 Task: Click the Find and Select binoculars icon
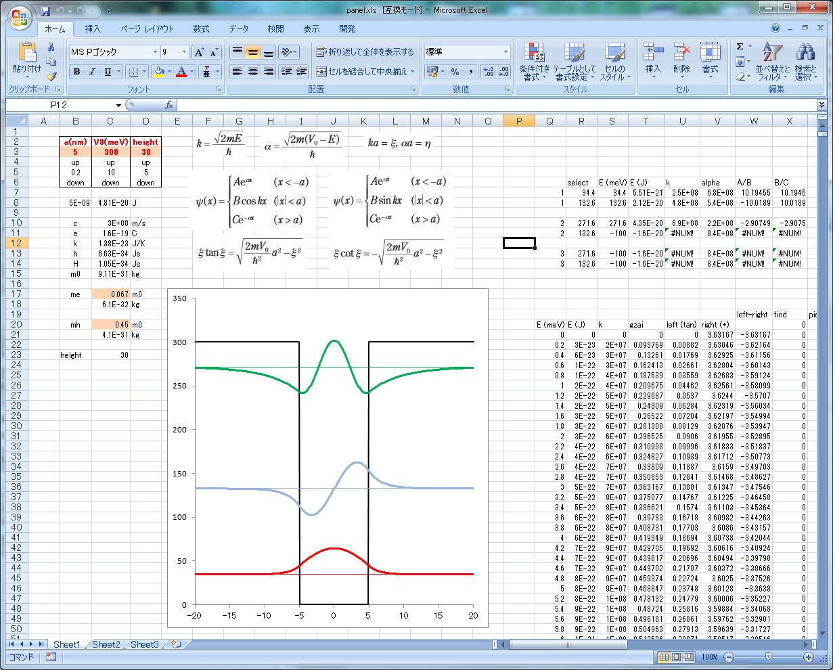805,62
